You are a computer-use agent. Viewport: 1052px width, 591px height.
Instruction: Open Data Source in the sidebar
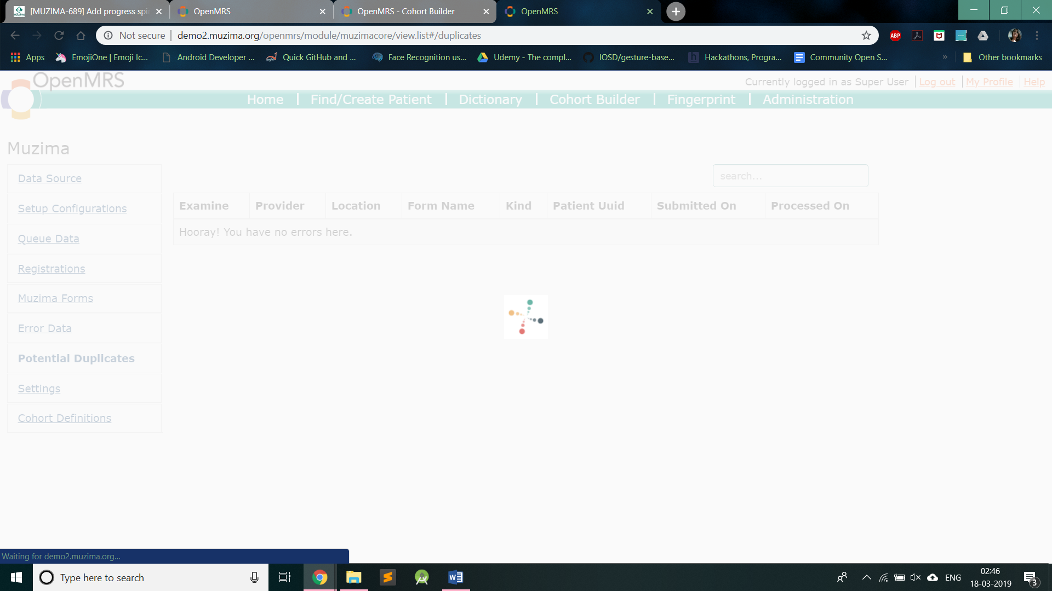[50, 178]
